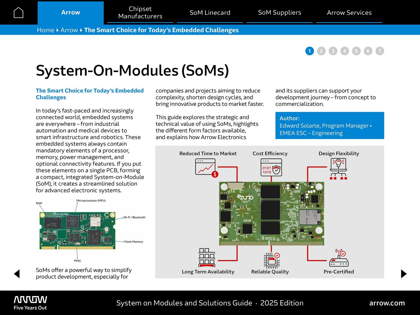
Task: Jump to page 4 in the pagination
Action: pos(345,51)
